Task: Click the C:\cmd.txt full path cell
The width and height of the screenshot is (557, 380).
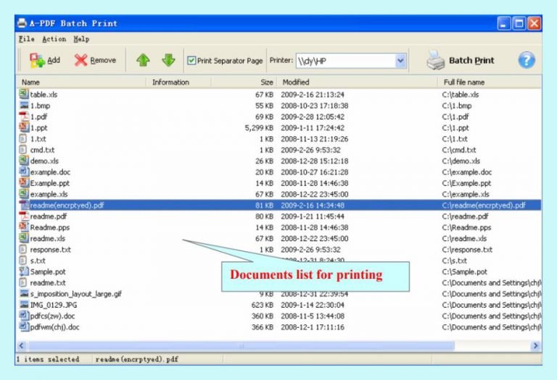Action: (459, 150)
